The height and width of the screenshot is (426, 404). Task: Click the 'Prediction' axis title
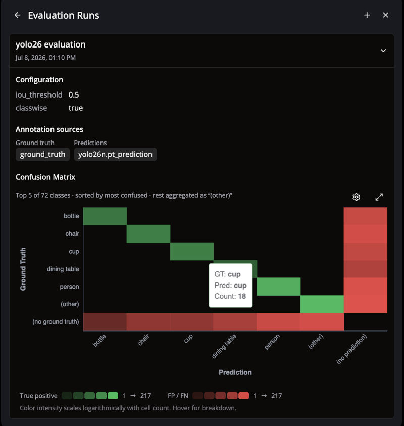(x=235, y=372)
